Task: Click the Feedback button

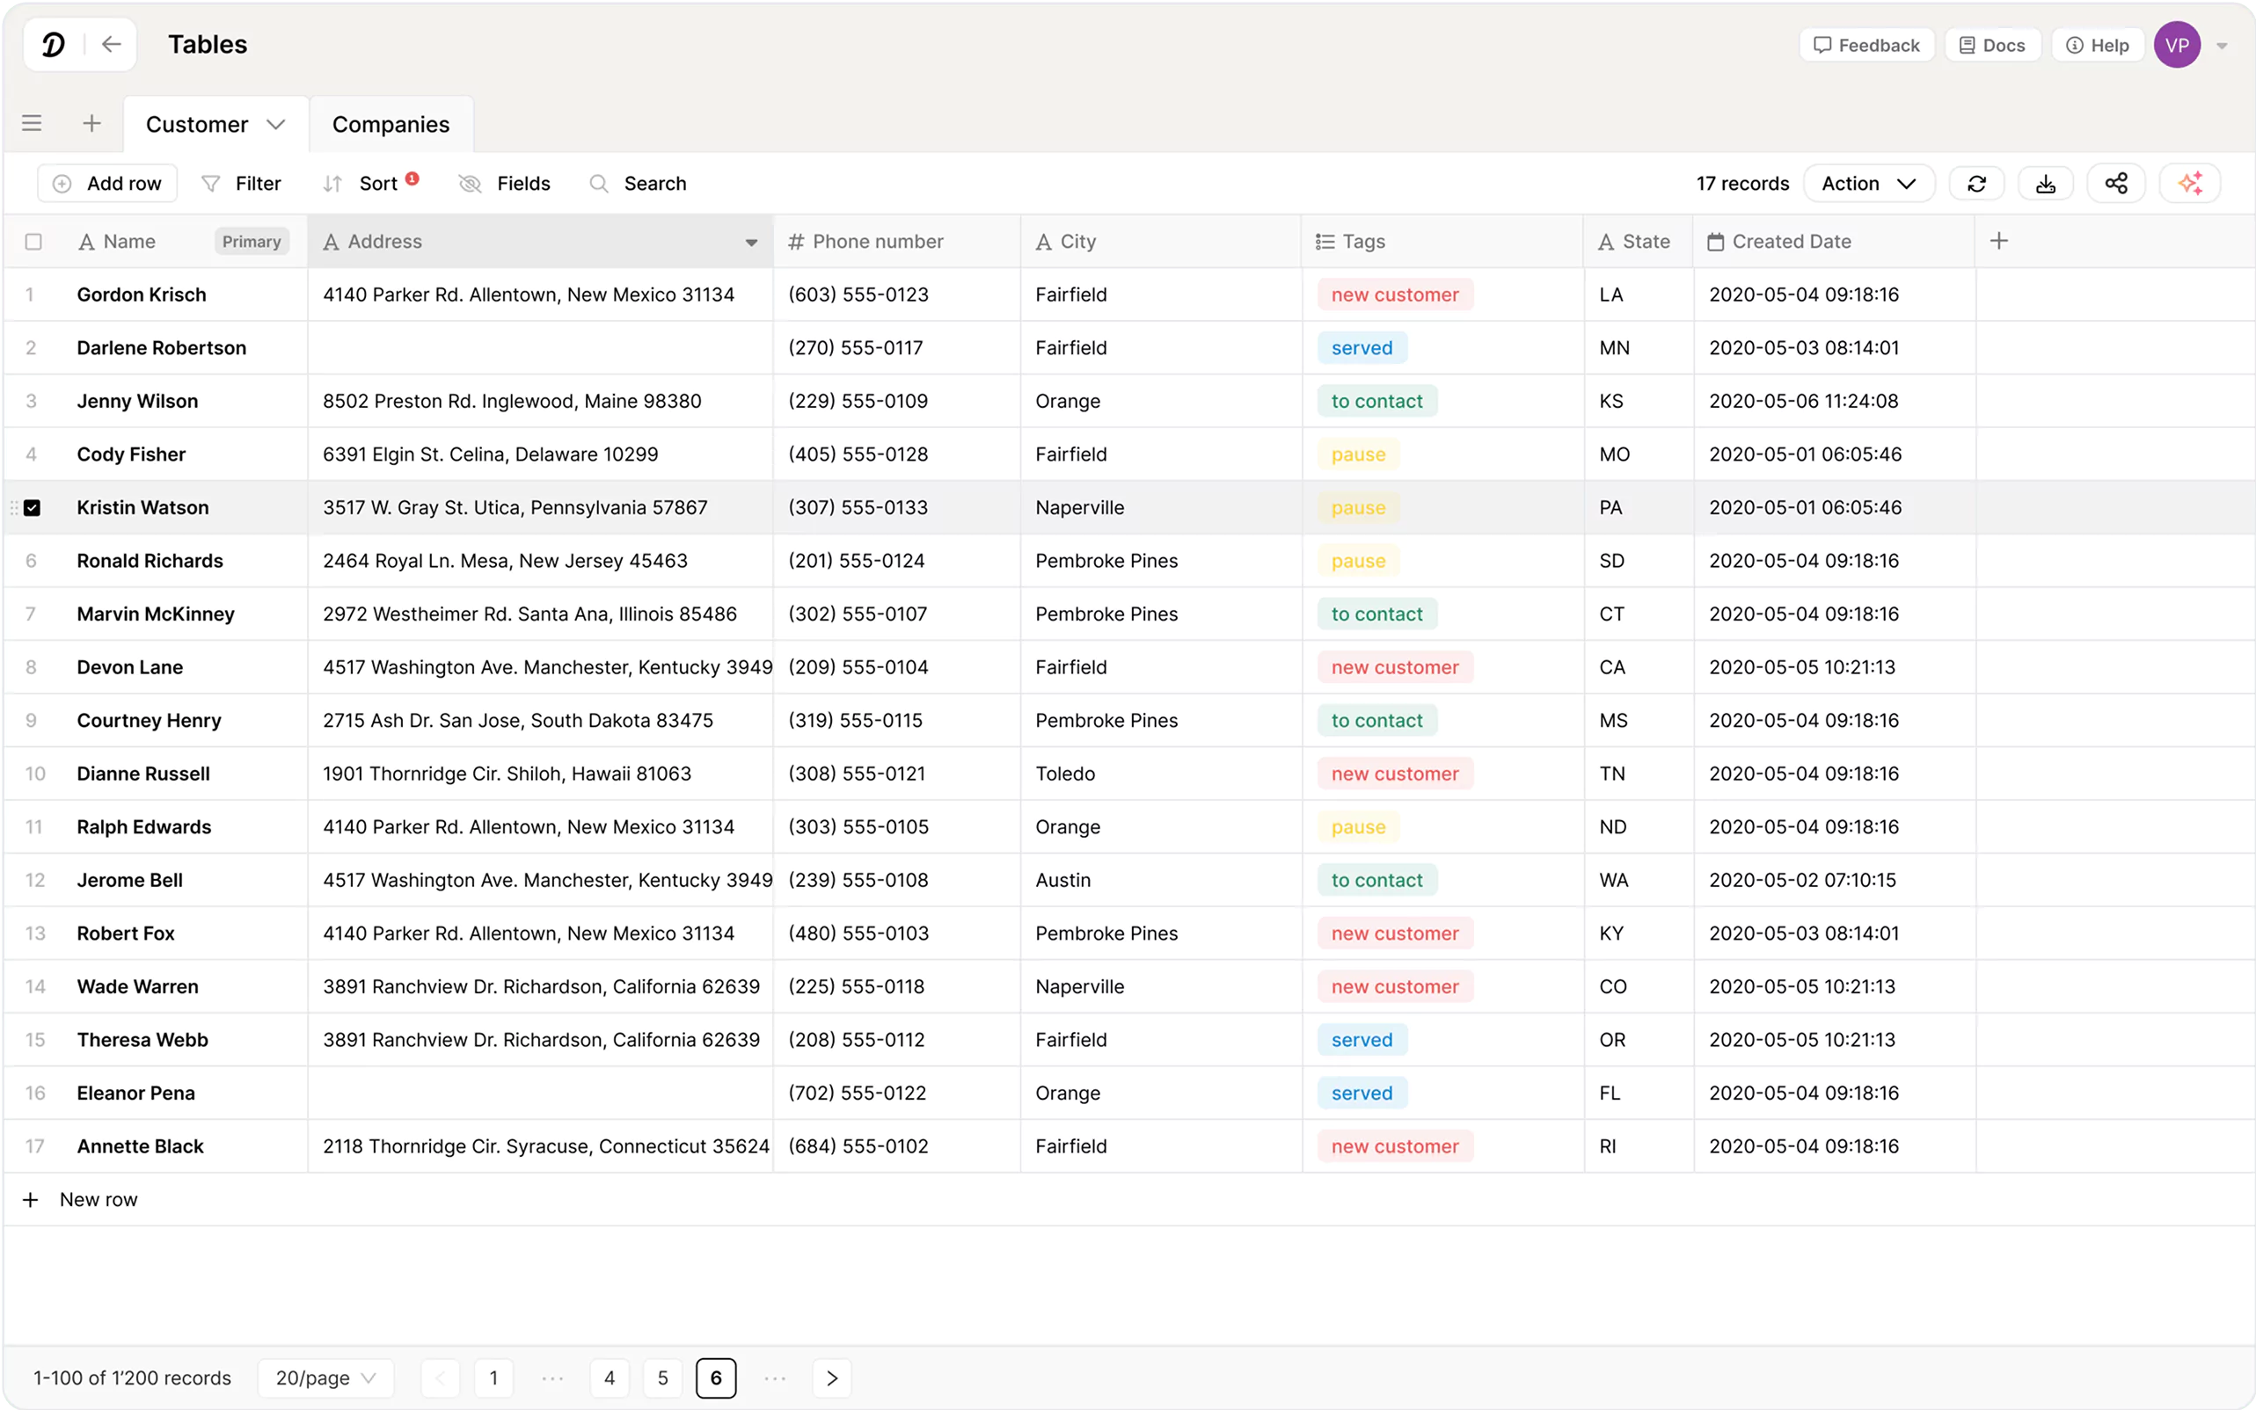Action: pyautogui.click(x=1866, y=45)
